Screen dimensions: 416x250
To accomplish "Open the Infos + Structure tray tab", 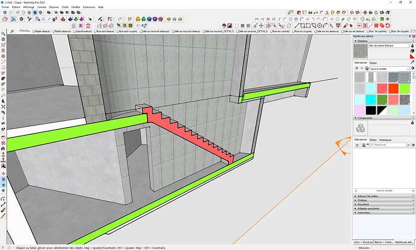I will [363, 242].
